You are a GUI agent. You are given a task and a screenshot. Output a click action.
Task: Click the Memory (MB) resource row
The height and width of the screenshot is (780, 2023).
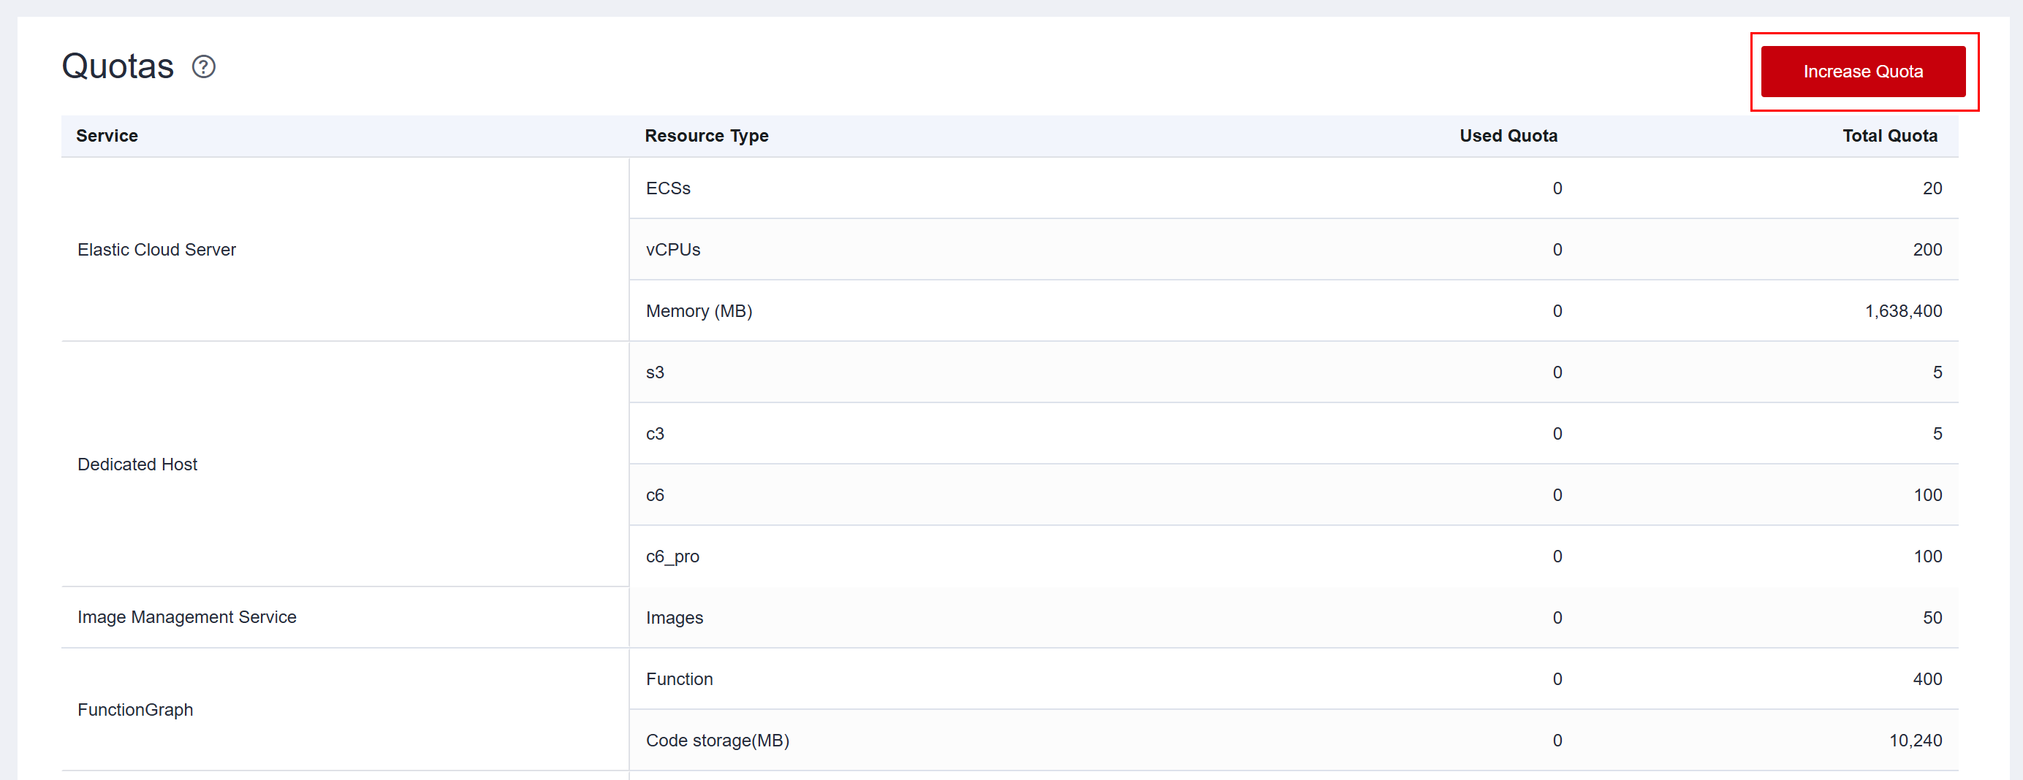699,310
